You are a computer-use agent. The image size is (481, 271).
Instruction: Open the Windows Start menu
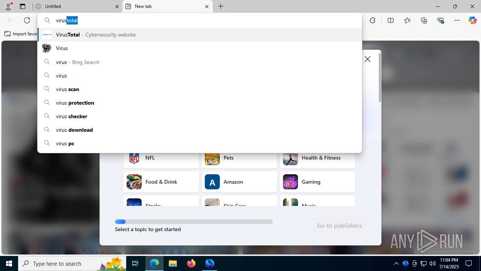(x=9, y=263)
